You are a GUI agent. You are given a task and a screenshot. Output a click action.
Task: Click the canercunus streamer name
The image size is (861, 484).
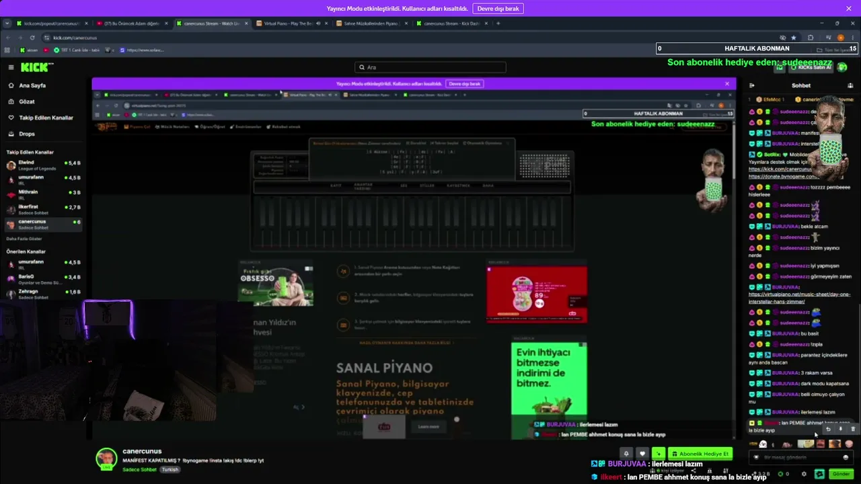[142, 451]
